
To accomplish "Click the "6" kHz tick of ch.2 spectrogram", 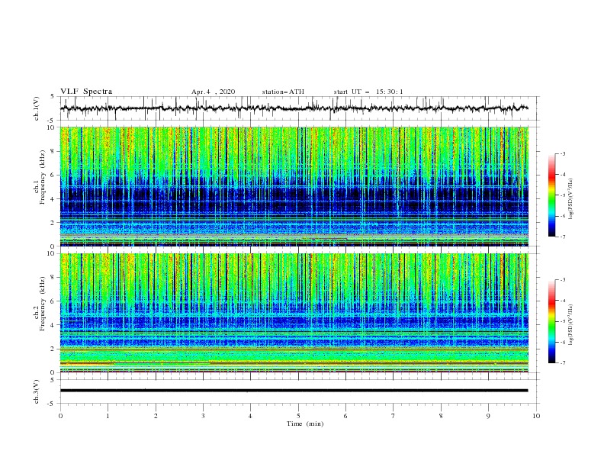I will pyautogui.click(x=53, y=301).
